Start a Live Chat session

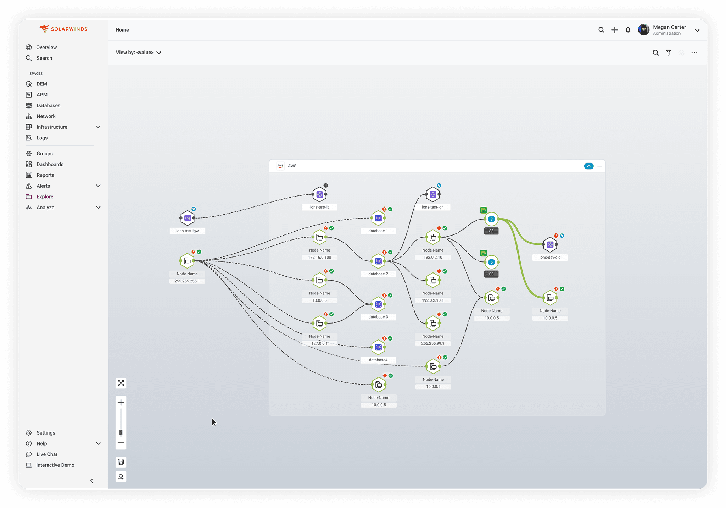[x=46, y=454]
